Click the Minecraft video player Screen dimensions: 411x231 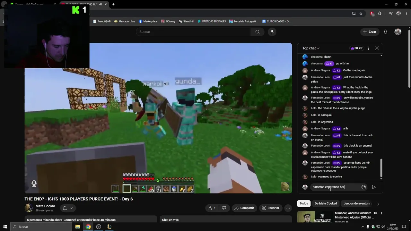tap(158, 118)
